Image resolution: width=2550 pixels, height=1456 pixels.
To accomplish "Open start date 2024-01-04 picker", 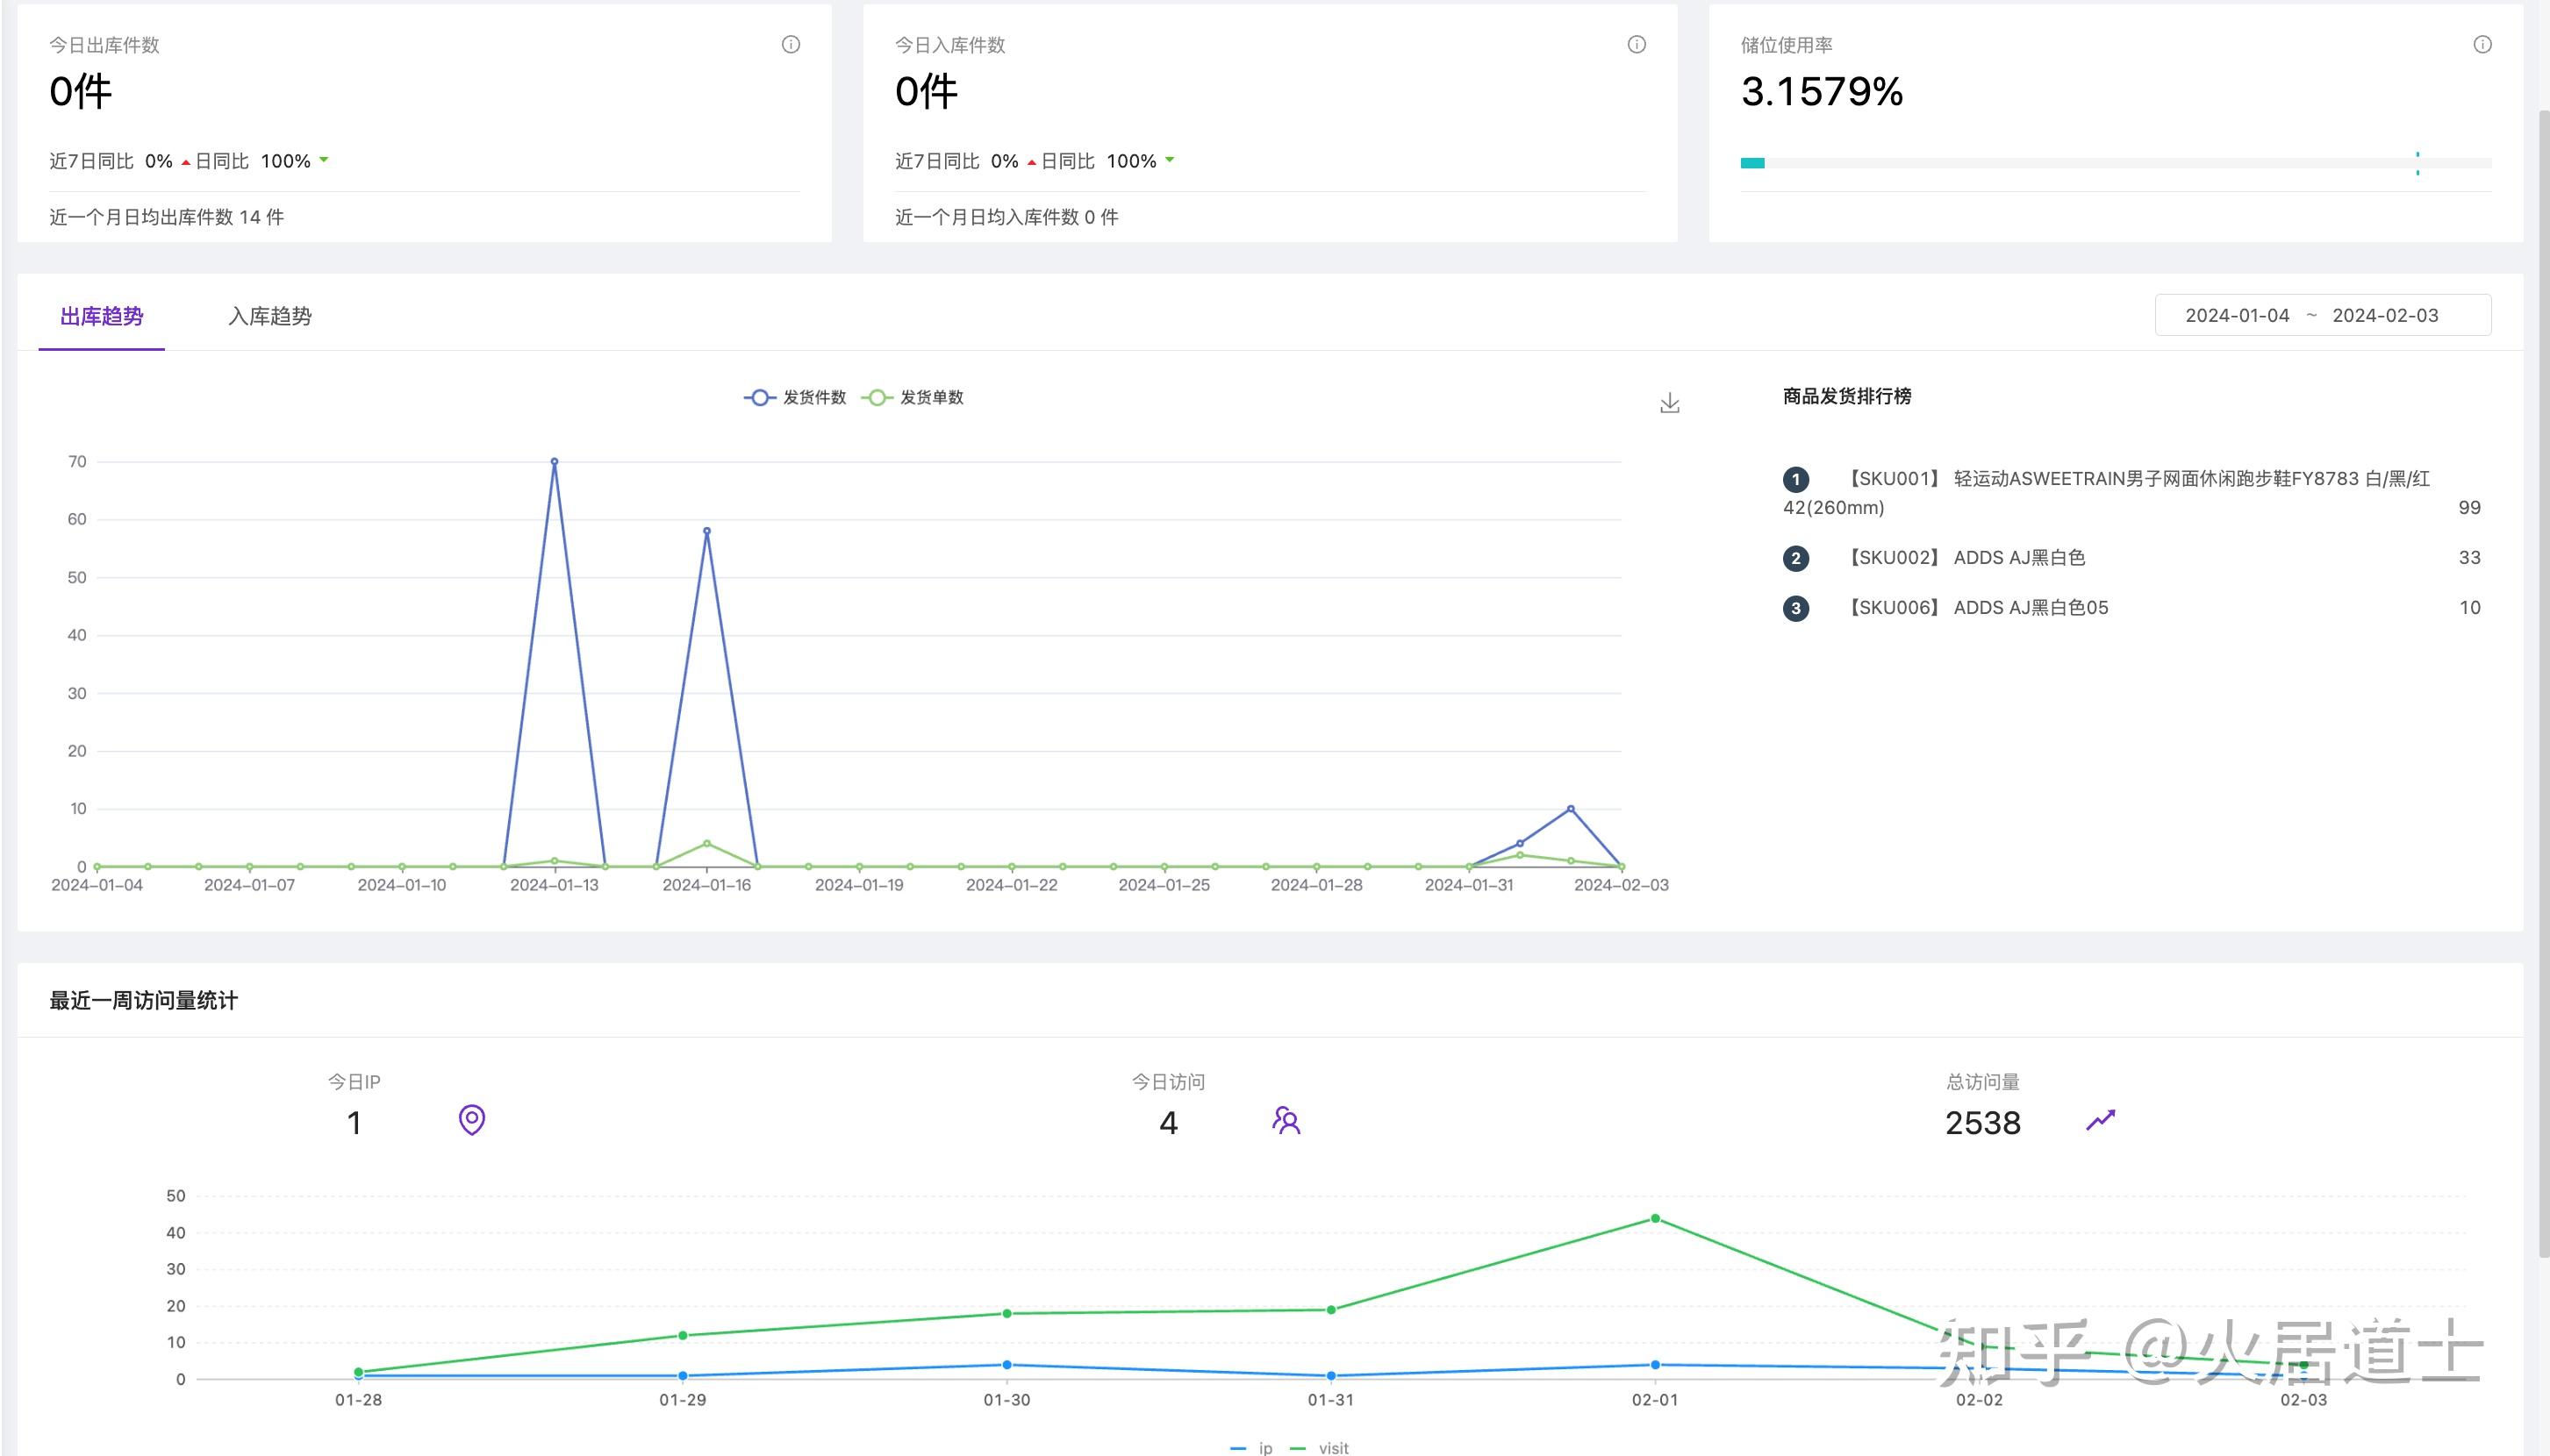I will click(2237, 315).
